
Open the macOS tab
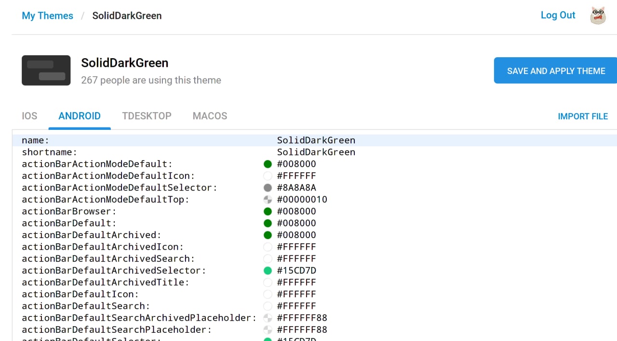(x=210, y=116)
